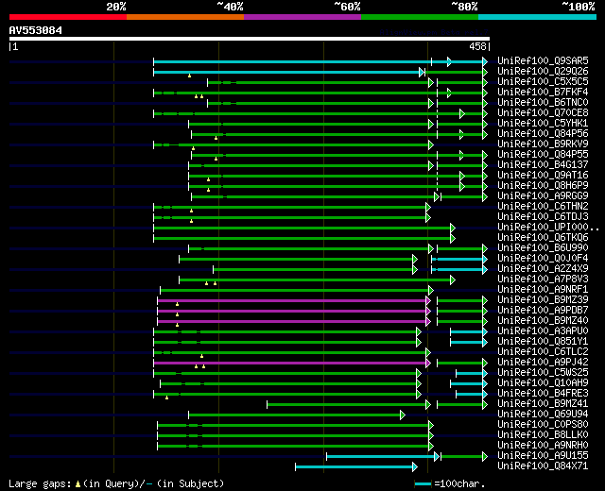Click the cyan ~100% identity legend segment

point(538,17)
